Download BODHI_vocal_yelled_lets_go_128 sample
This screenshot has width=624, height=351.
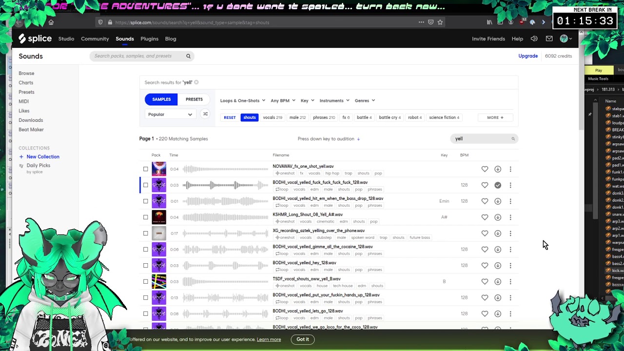tap(498, 313)
